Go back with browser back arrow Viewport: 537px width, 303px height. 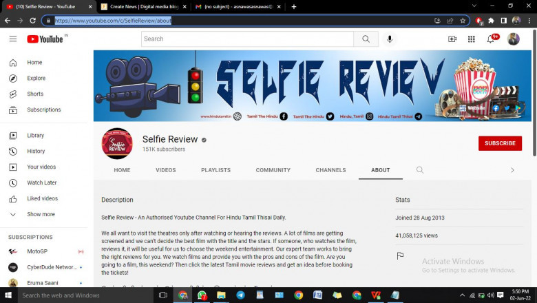8,21
